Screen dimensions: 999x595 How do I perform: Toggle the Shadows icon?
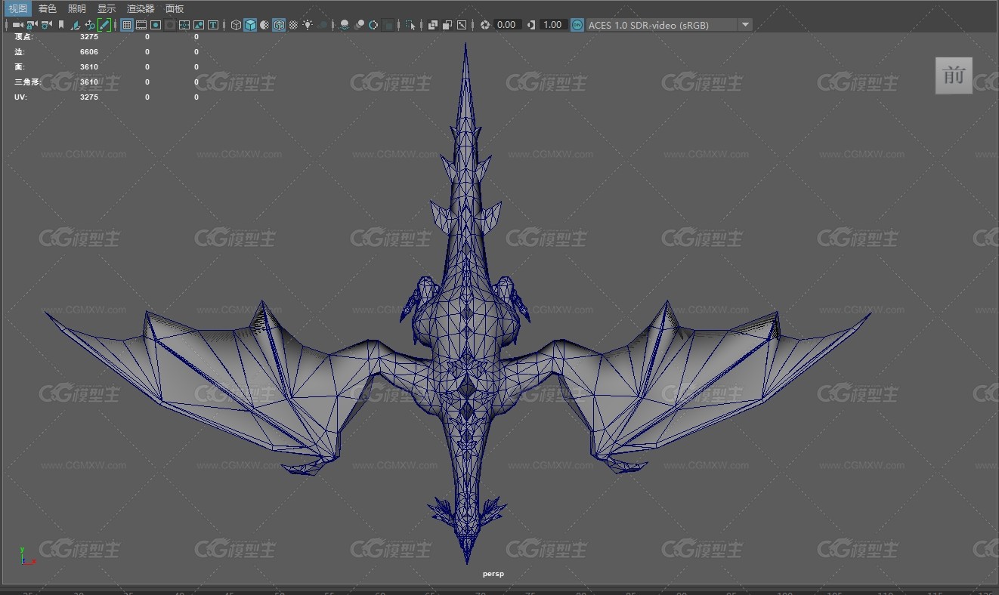(323, 25)
